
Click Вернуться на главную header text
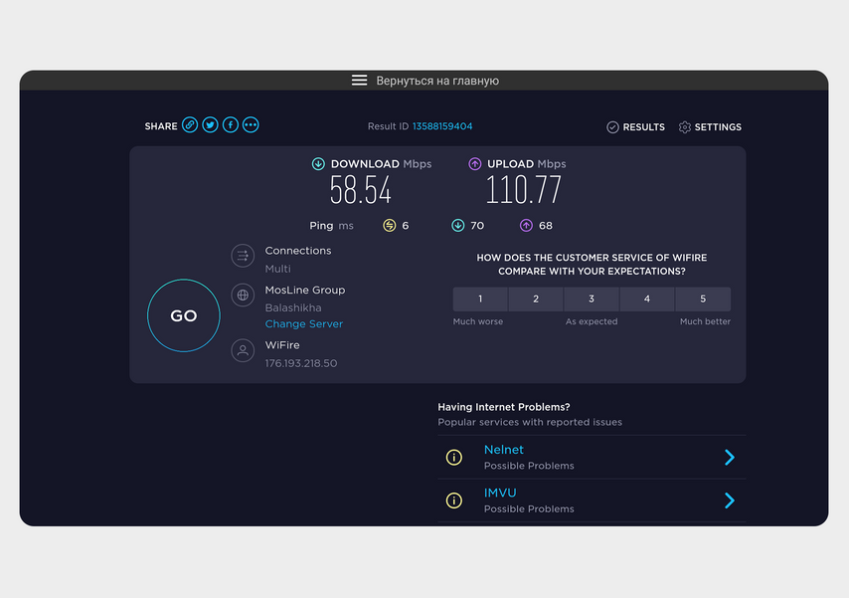[x=437, y=81]
